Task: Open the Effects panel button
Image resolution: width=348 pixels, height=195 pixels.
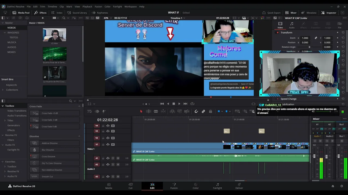Action: (40, 13)
